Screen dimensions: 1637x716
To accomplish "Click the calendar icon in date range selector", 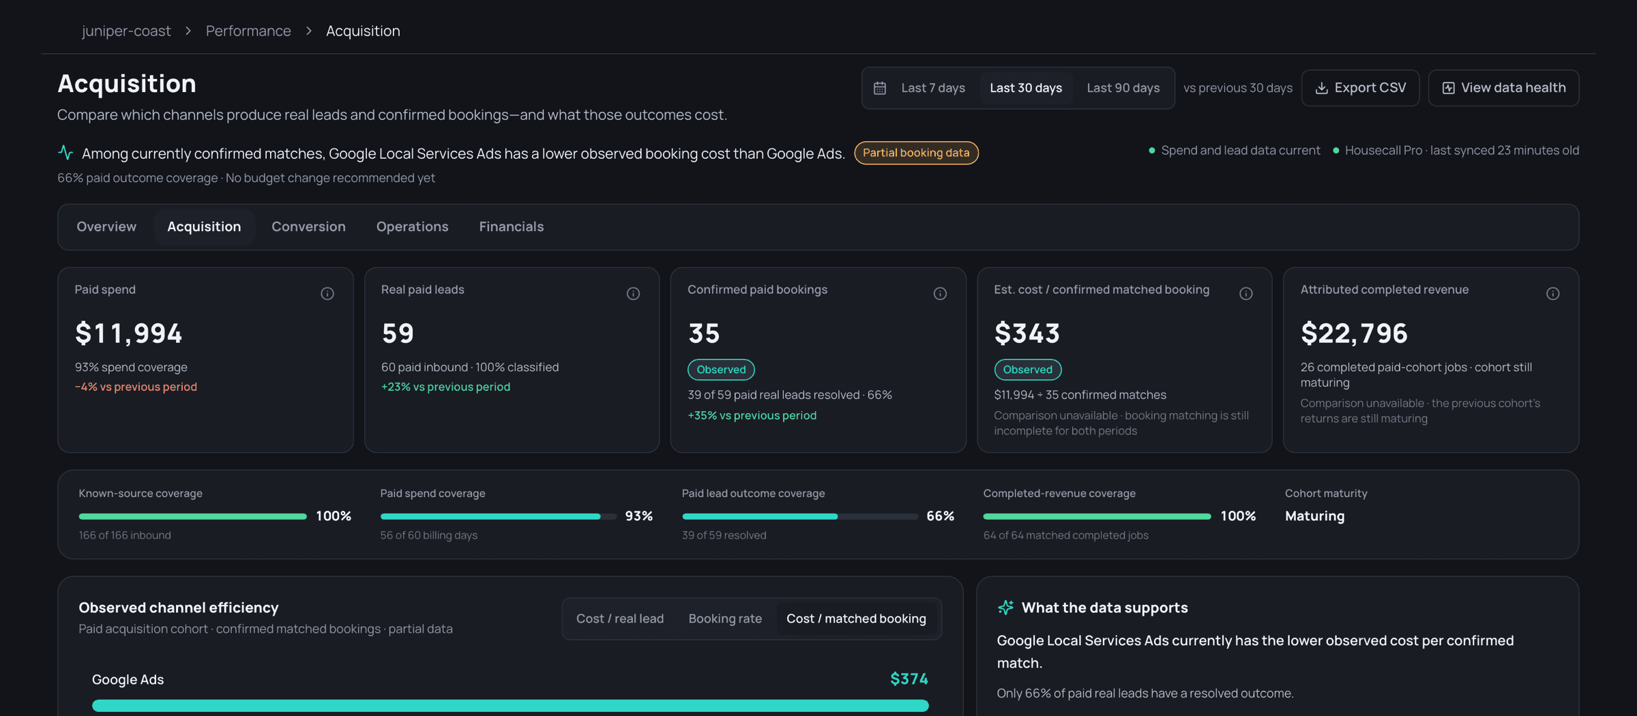I will pyautogui.click(x=880, y=88).
